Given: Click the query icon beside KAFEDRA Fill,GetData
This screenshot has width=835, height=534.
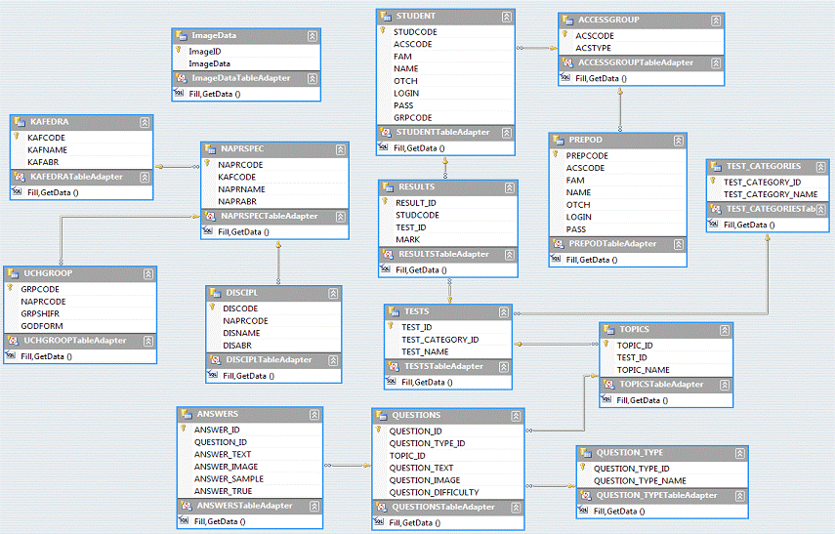Looking at the screenshot, I should (18, 192).
